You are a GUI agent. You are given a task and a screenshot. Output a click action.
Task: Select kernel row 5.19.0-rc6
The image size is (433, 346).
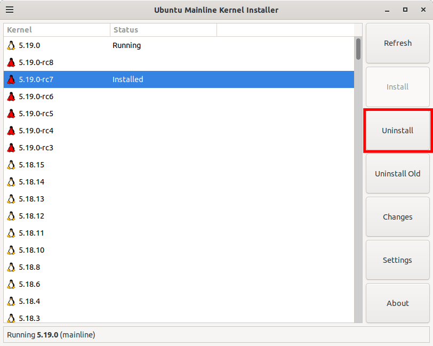click(x=179, y=96)
